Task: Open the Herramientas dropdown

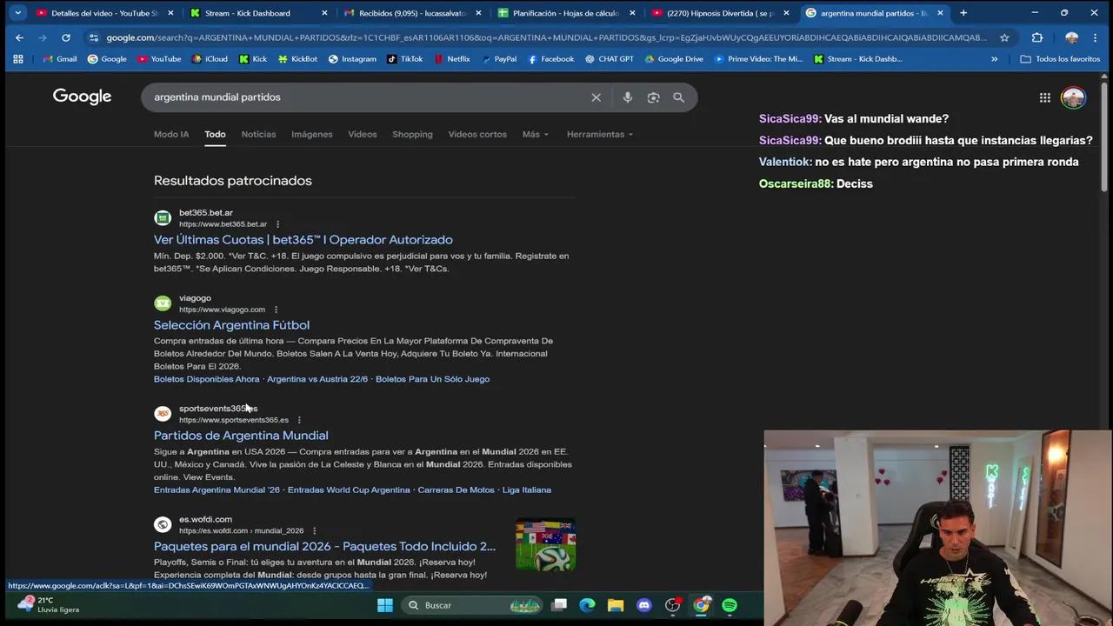Action: (x=595, y=134)
